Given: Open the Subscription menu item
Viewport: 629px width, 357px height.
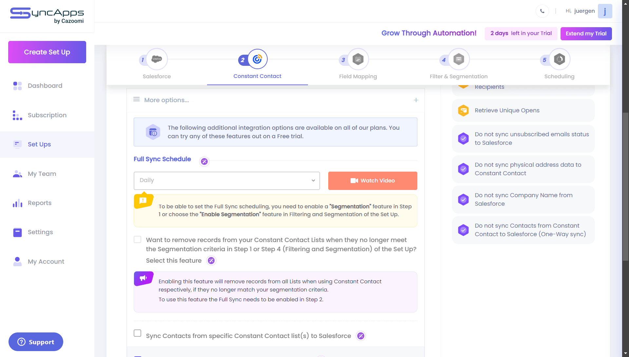Looking at the screenshot, I should (x=47, y=115).
